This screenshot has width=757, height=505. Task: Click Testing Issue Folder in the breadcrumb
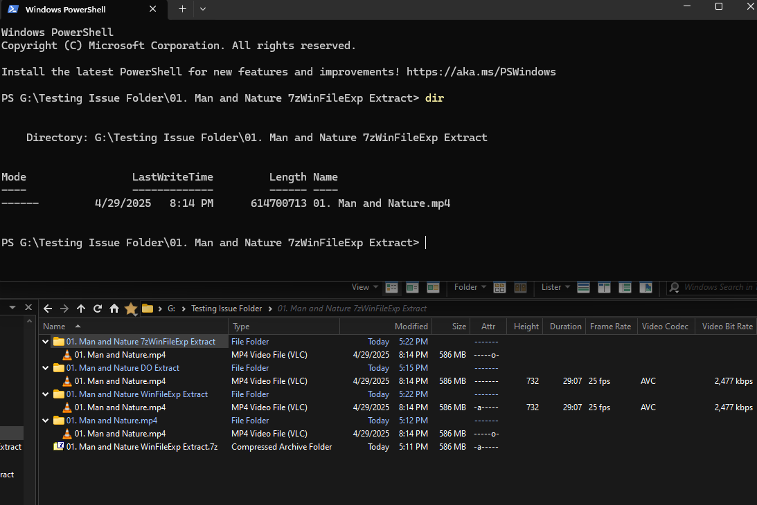click(226, 309)
